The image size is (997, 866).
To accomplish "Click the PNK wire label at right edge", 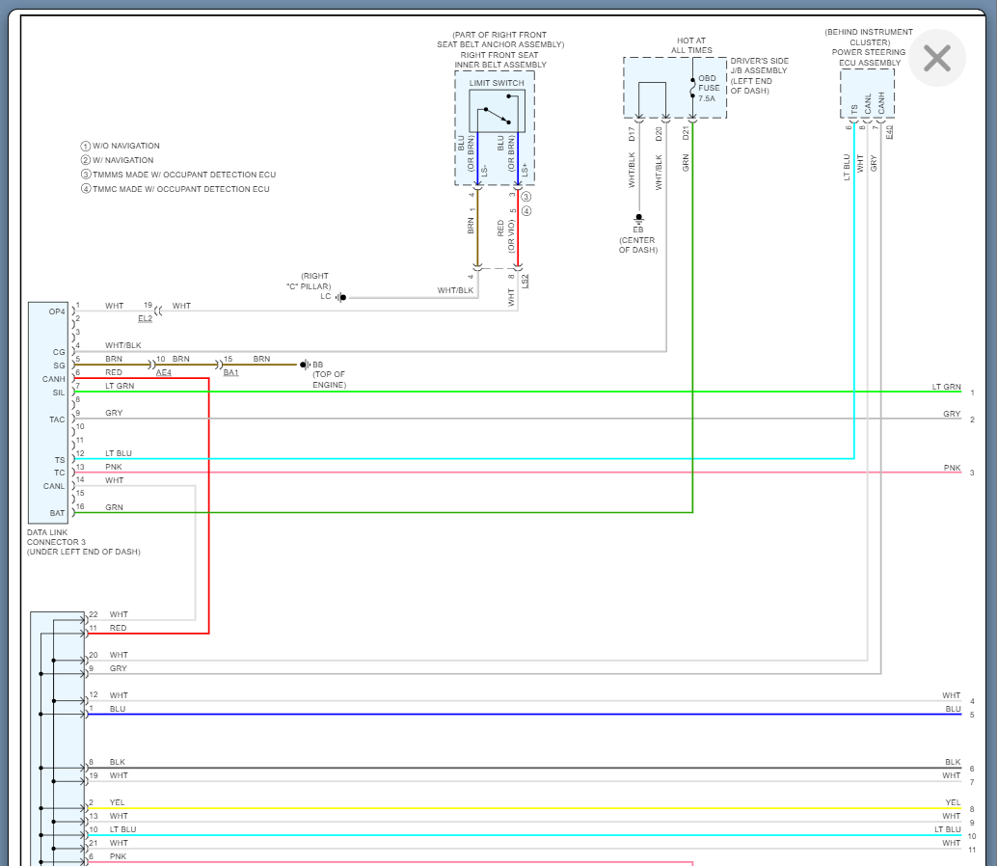I will (x=952, y=468).
